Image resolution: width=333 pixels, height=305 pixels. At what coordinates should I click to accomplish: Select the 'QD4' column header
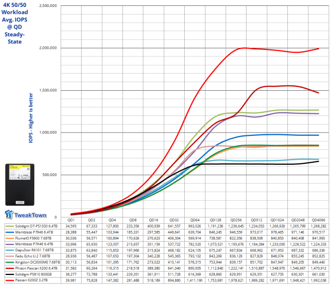point(112,220)
